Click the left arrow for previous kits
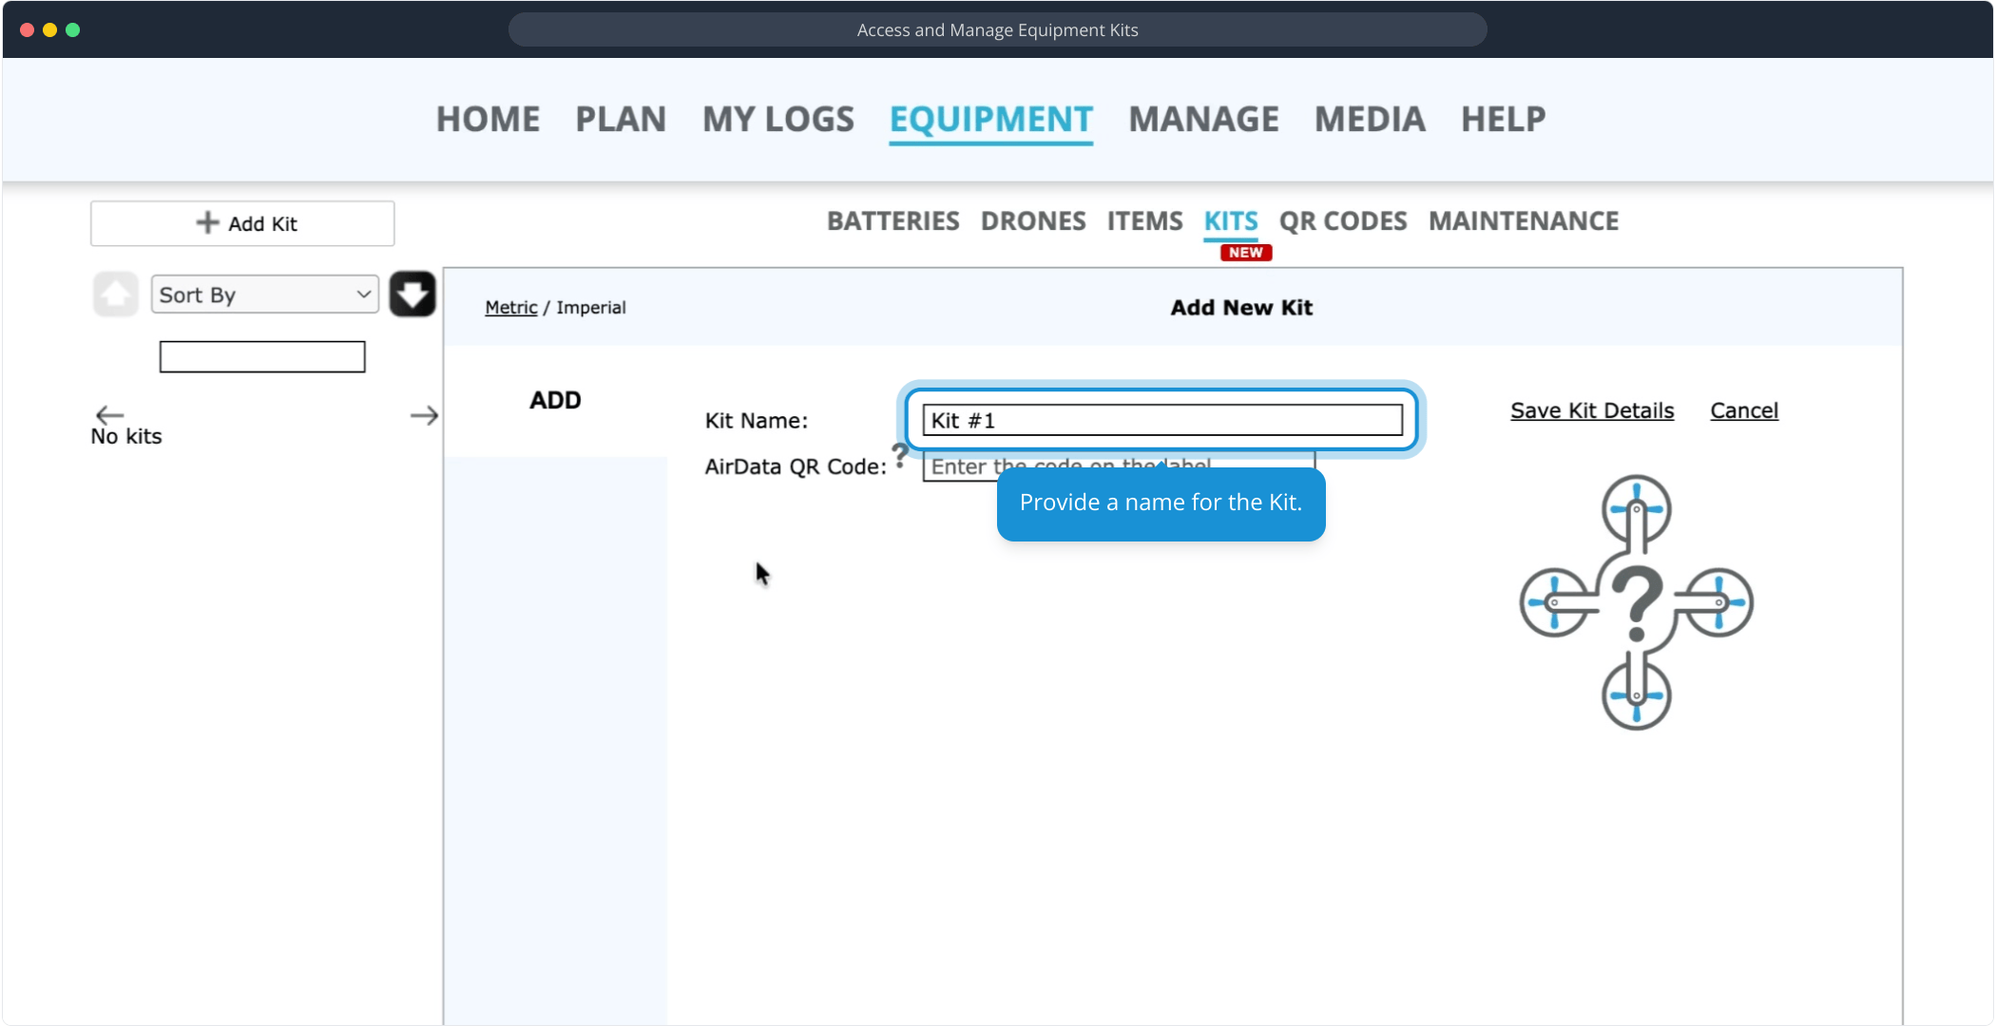 tap(109, 414)
